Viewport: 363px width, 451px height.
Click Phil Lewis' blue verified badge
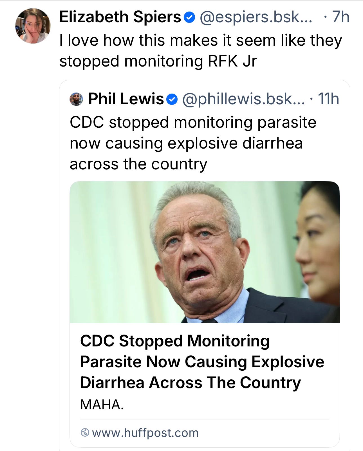172,100
